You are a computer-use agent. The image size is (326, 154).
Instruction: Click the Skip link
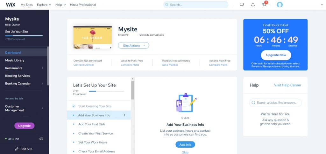pyautogui.click(x=185, y=152)
